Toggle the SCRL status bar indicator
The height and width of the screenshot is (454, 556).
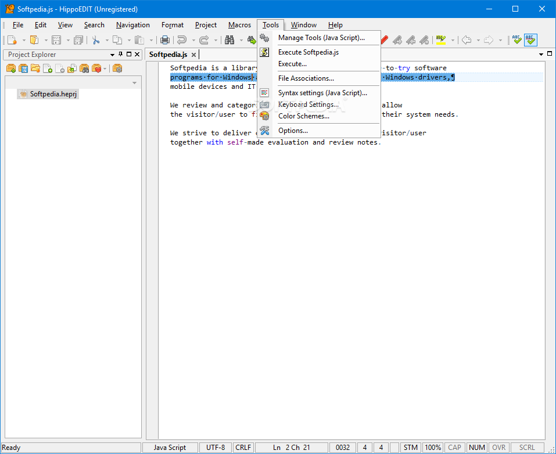[527, 448]
